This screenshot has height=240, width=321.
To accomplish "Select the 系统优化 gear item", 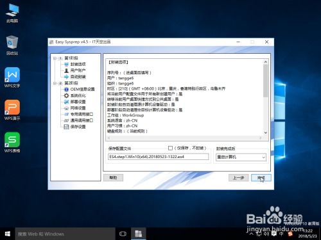I will click(x=75, y=95).
